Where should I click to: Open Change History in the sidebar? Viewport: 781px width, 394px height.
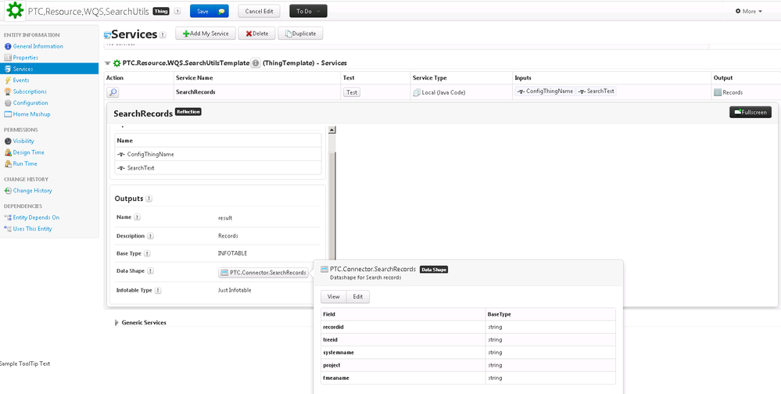[32, 190]
